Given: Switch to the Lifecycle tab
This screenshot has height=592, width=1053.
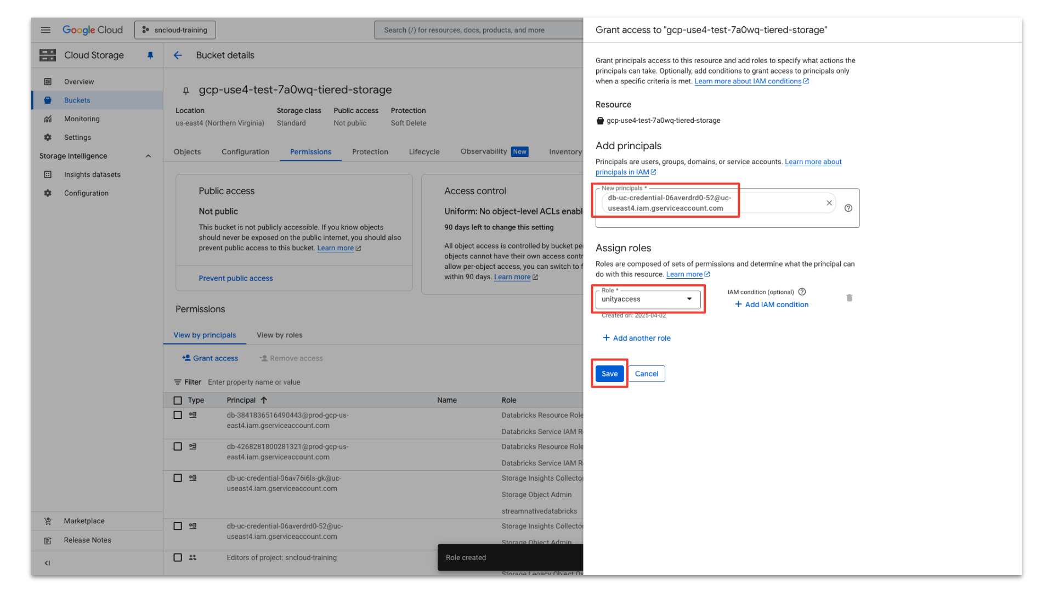Looking at the screenshot, I should tap(424, 152).
